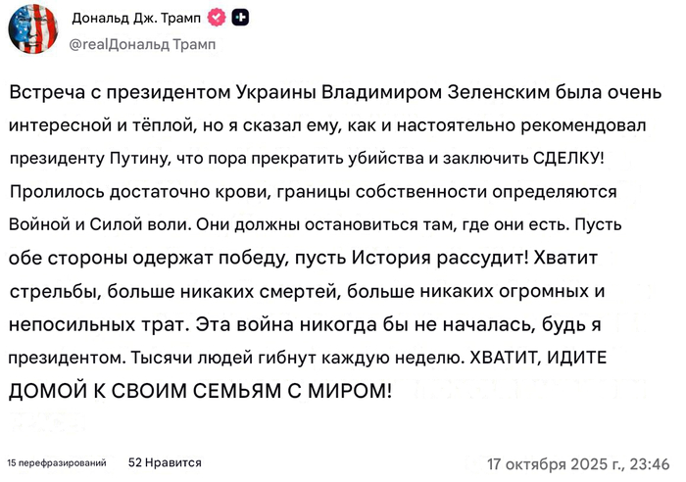Open the 15 перефразирований count
The image size is (686, 482).
point(55,461)
